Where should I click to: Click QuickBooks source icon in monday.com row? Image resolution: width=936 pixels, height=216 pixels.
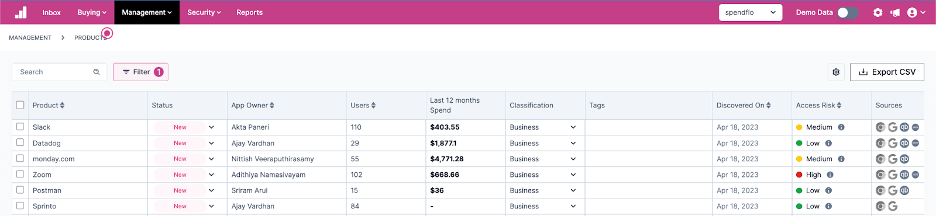pos(904,159)
